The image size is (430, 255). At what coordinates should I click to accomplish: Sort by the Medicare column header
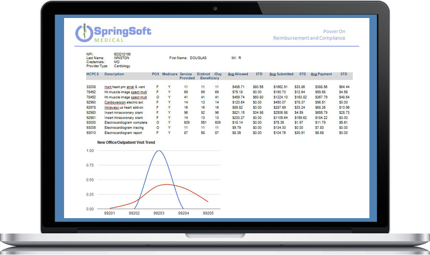click(169, 75)
